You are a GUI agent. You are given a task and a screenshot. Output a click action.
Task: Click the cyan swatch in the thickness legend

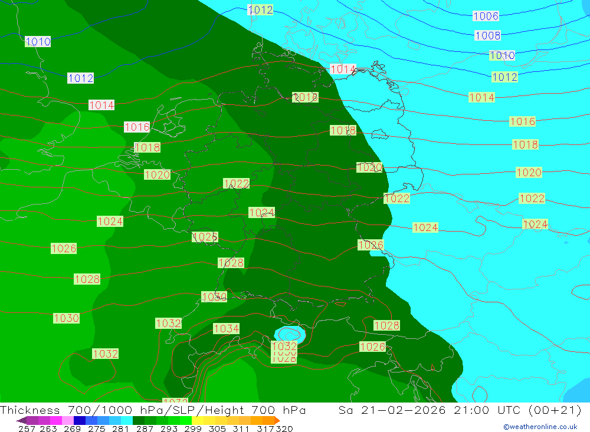(127, 420)
